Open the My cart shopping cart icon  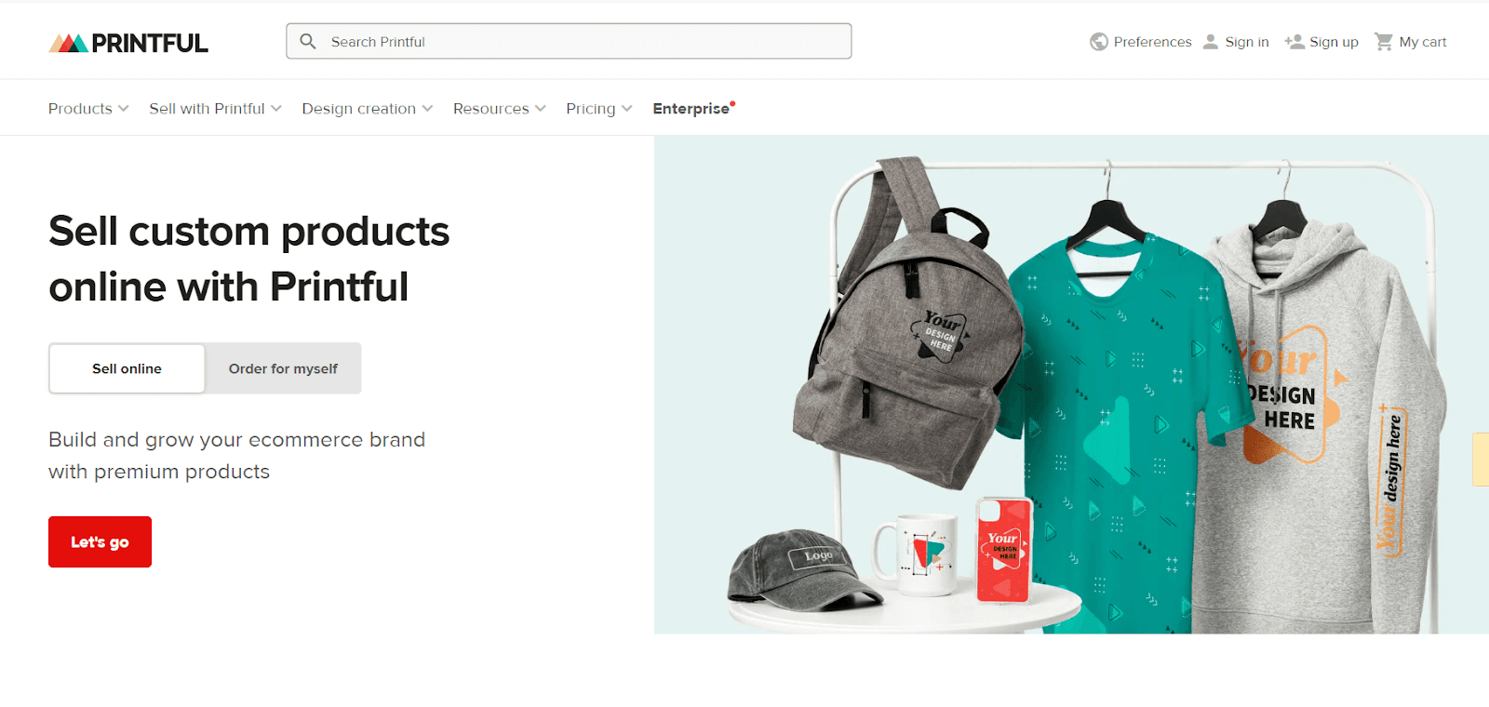1384,42
